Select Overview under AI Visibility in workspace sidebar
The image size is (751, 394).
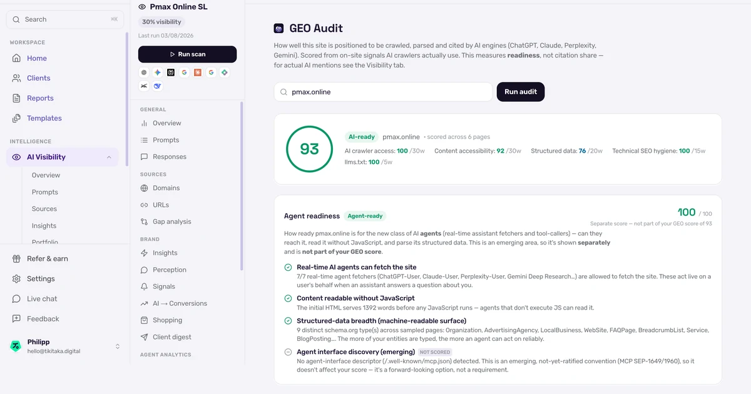click(46, 175)
